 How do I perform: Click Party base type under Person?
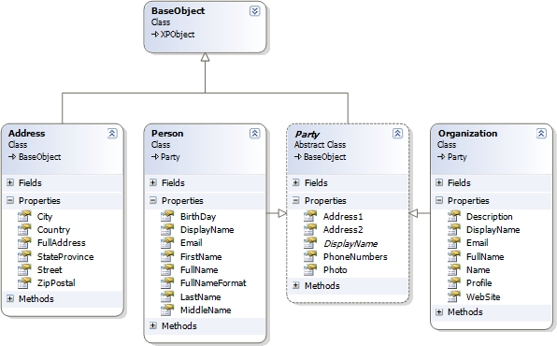170,157
